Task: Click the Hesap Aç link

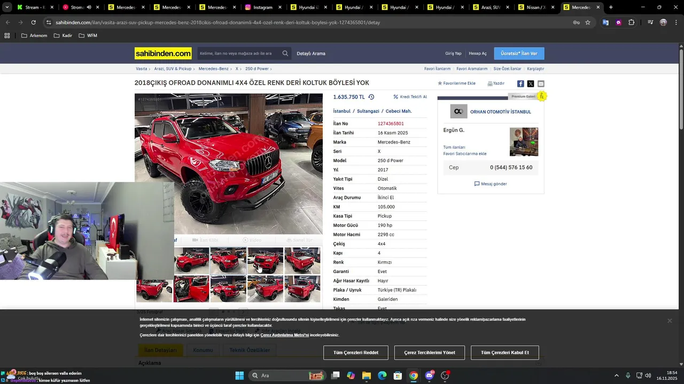Action: point(478,53)
